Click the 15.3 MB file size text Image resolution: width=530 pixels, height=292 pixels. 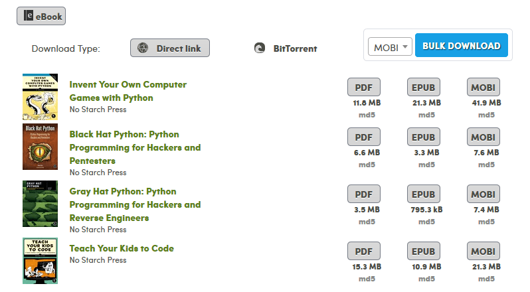tap(367, 267)
